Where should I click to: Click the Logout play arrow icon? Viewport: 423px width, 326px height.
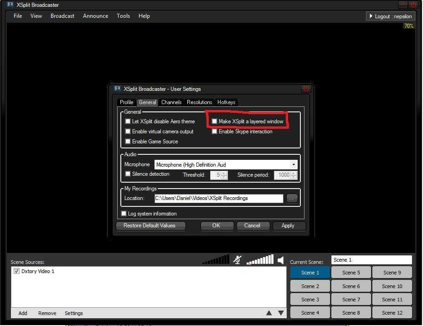pos(371,16)
